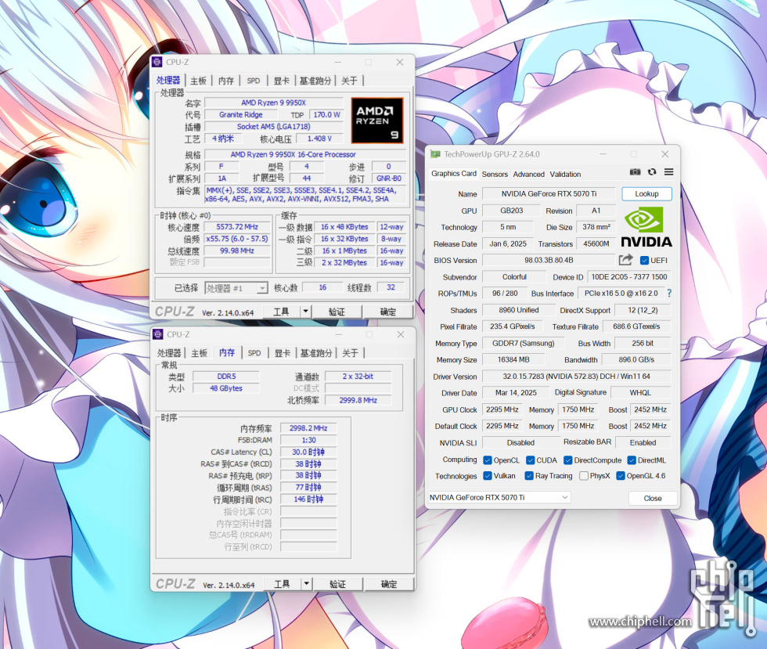This screenshot has height=649, width=767.
Task: Click the GPU-Z title bar app icon
Action: (x=435, y=154)
